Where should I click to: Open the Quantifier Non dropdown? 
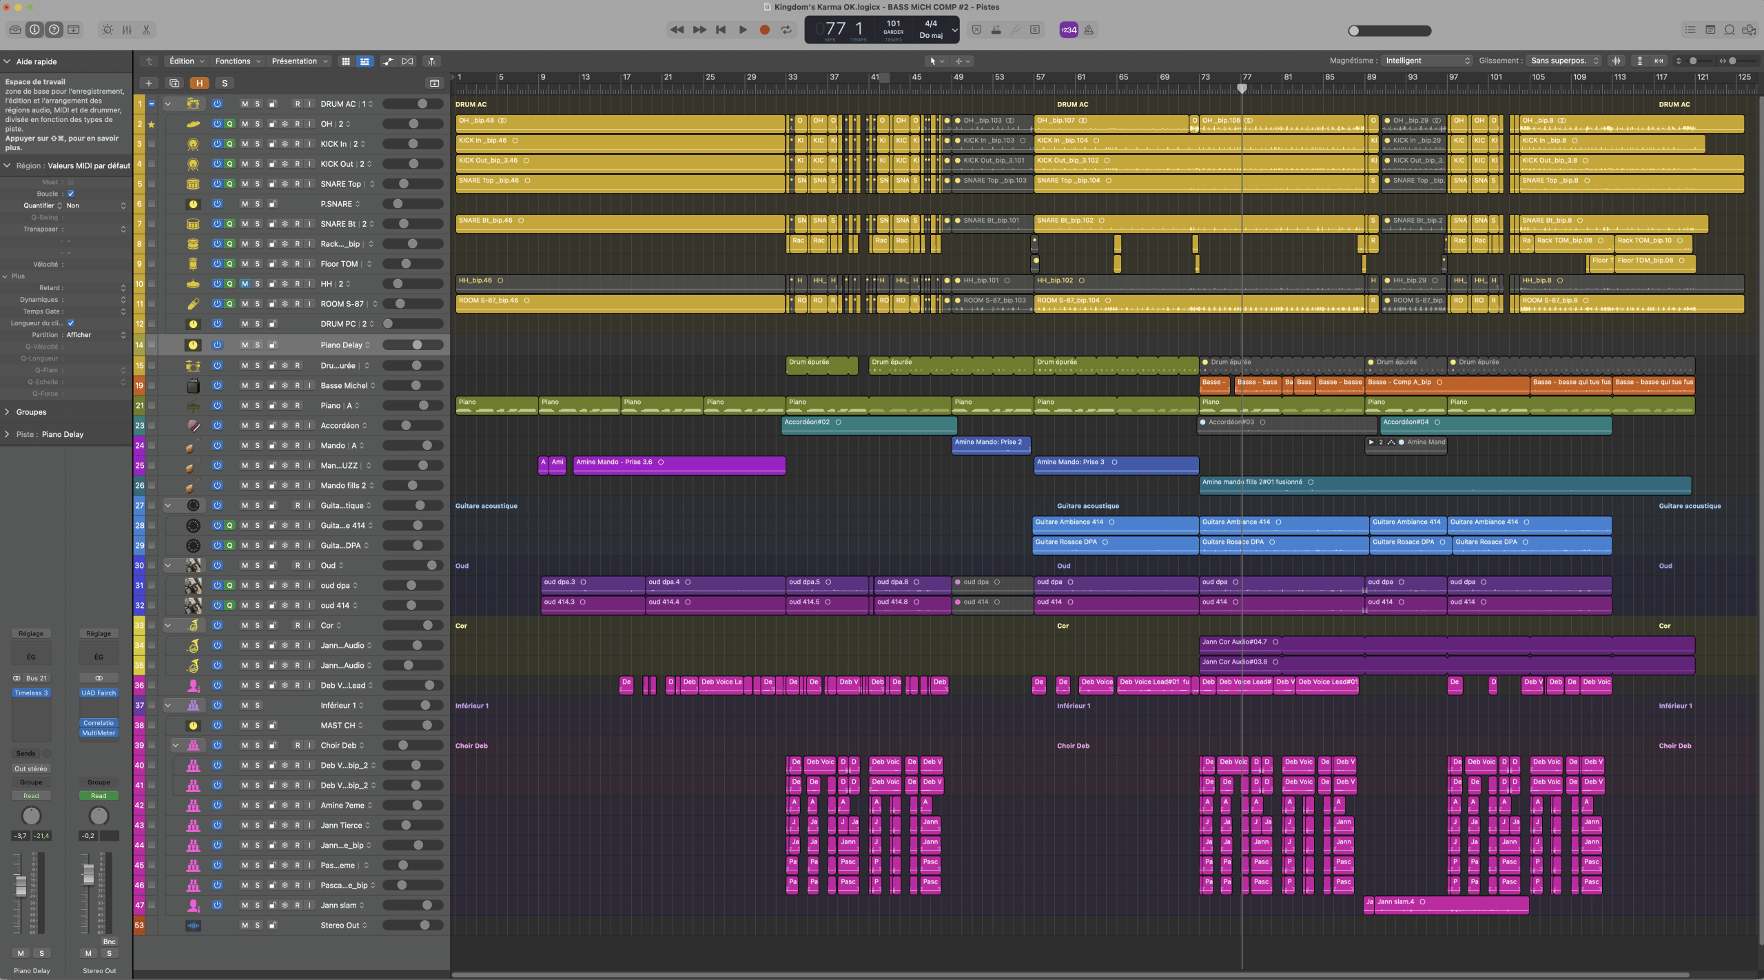click(96, 205)
